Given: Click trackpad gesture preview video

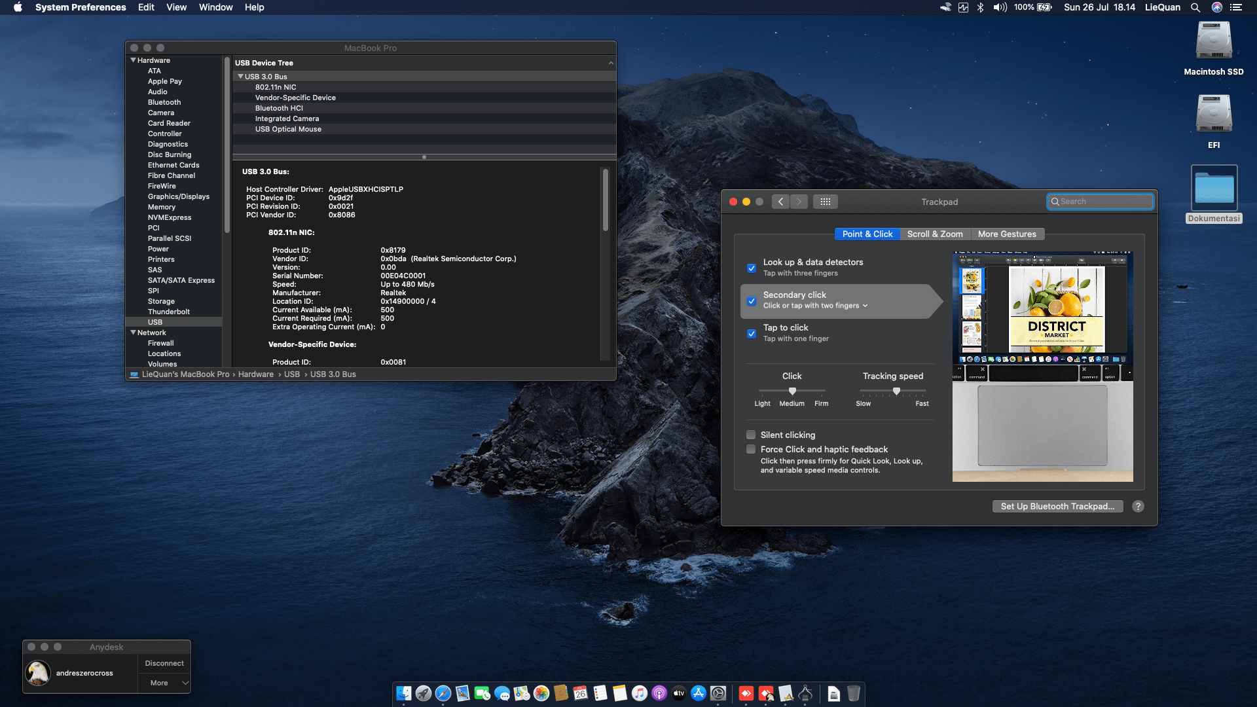Looking at the screenshot, I should coord(1042,367).
